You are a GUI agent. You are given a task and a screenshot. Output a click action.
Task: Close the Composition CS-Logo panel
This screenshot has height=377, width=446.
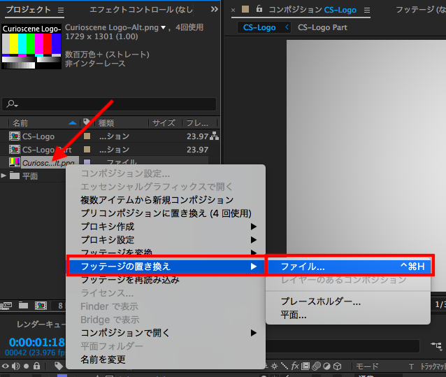pos(233,10)
